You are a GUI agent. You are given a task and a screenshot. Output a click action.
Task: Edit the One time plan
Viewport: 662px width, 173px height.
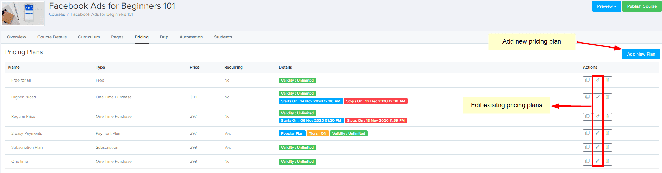tap(597, 161)
